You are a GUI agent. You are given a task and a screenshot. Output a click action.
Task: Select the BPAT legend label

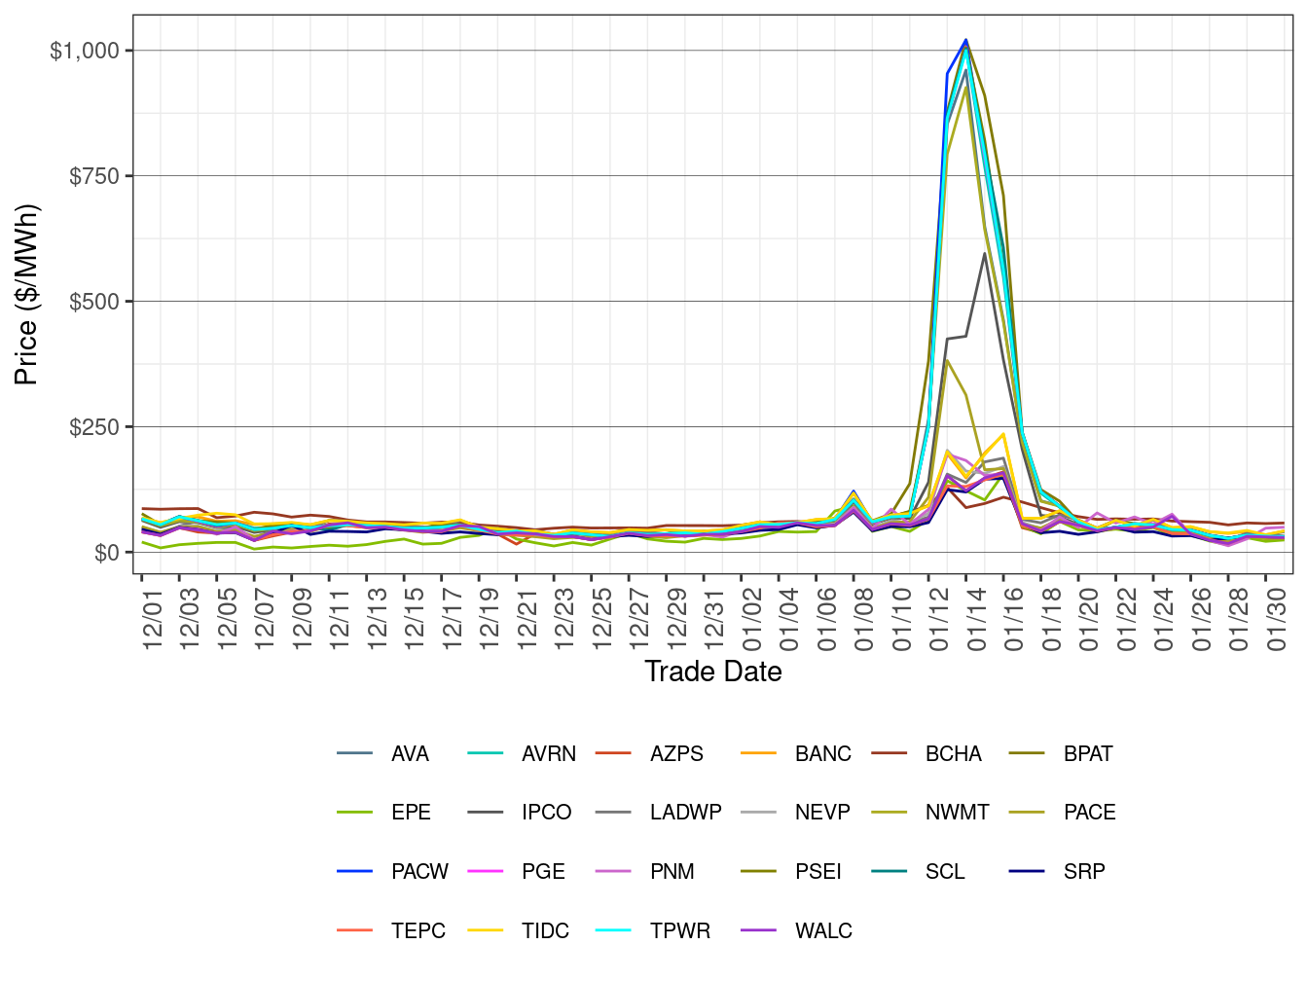pyautogui.click(x=1088, y=754)
